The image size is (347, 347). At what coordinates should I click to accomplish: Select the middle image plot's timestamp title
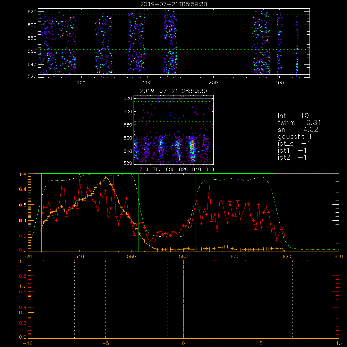pyautogui.click(x=173, y=91)
